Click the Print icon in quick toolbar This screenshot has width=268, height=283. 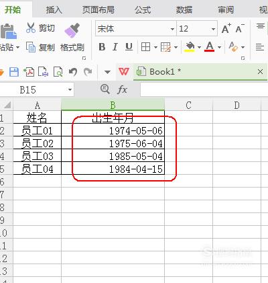coord(43,72)
